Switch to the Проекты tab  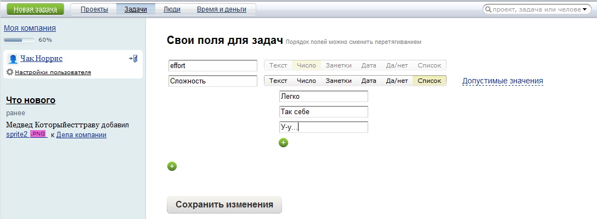point(94,9)
